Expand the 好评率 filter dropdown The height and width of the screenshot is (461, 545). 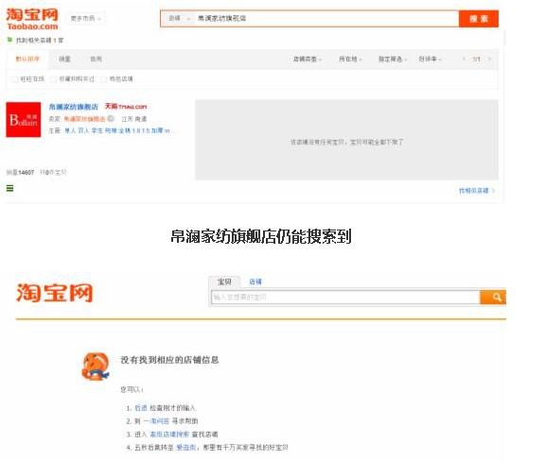(x=430, y=59)
